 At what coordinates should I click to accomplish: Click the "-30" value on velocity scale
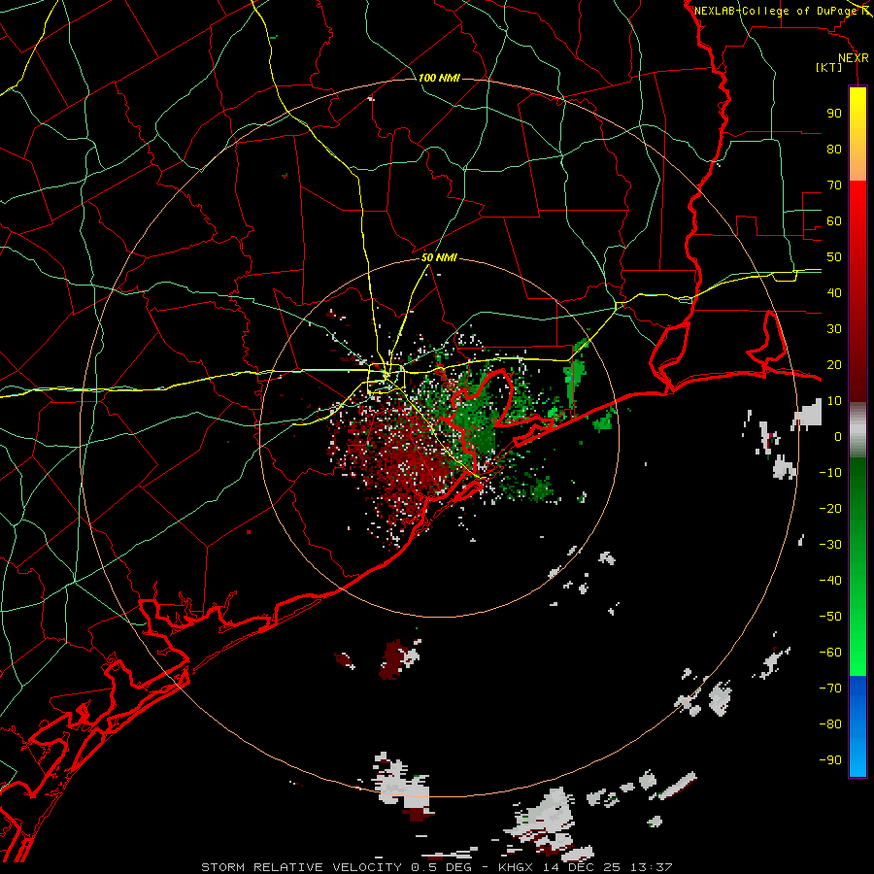click(x=830, y=545)
